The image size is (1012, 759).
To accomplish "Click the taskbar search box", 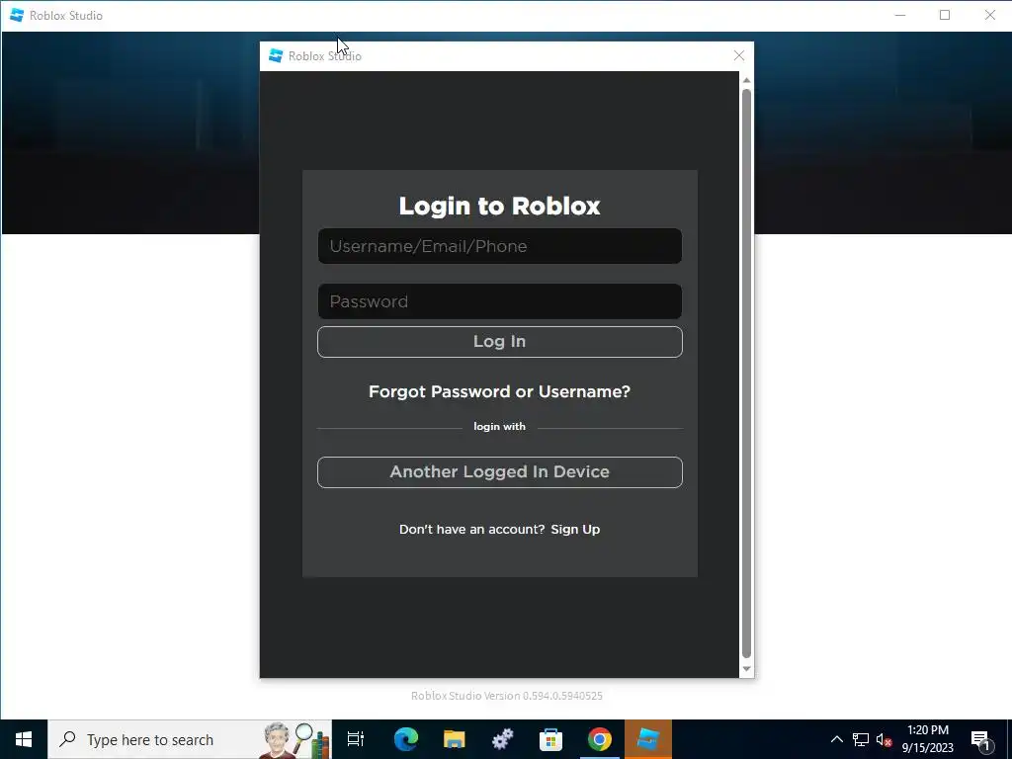I will pyautogui.click(x=190, y=739).
